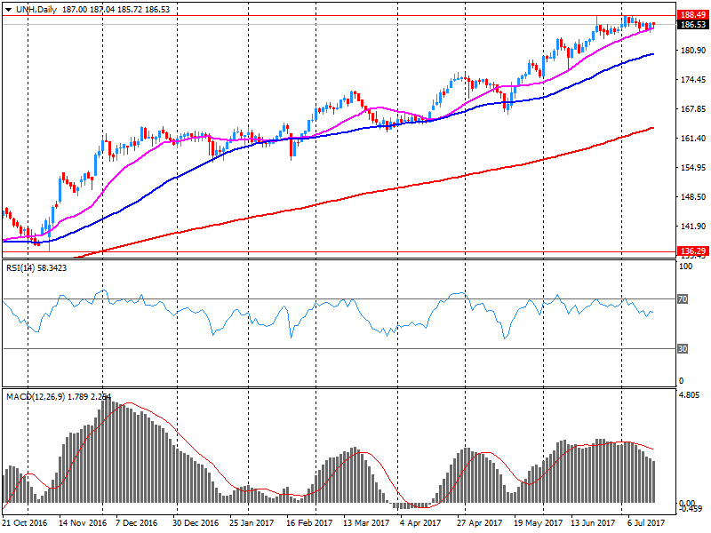Image resolution: width=711 pixels, height=533 pixels.
Task: Click the MACD -0.459 scale label
Action: click(691, 509)
